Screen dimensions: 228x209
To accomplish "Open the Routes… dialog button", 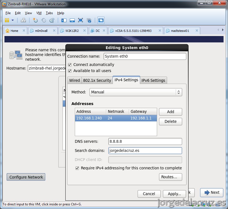I will click(170, 177).
